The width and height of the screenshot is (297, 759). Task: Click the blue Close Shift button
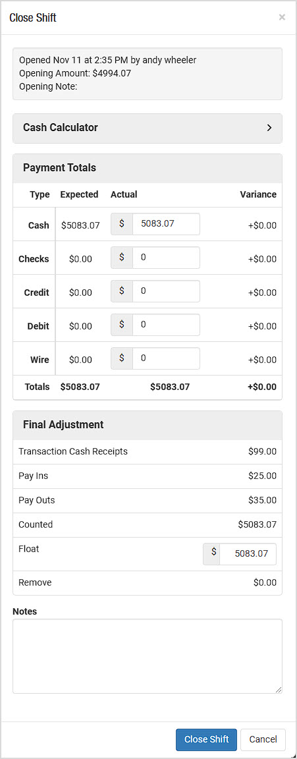click(x=207, y=740)
